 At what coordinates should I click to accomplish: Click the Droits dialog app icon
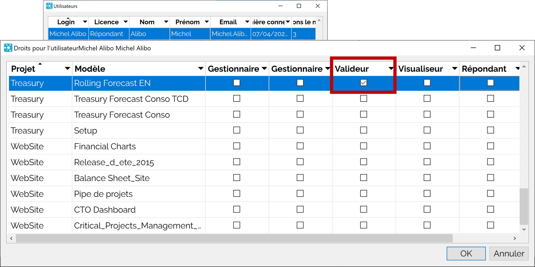(8, 48)
